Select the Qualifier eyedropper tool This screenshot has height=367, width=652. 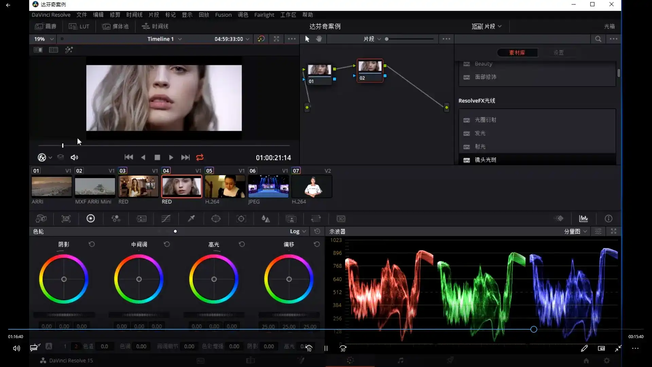coord(191,219)
